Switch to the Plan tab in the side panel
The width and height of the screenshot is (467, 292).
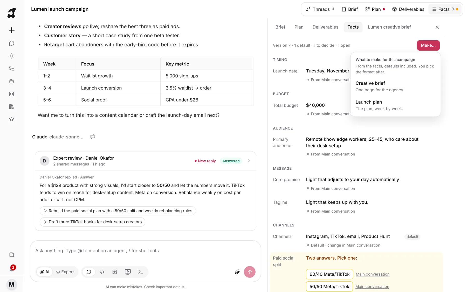tap(299, 27)
